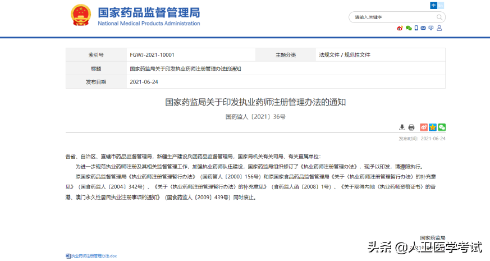Share article to Weibo red button
The width and height of the screenshot is (490, 261).
point(423,127)
